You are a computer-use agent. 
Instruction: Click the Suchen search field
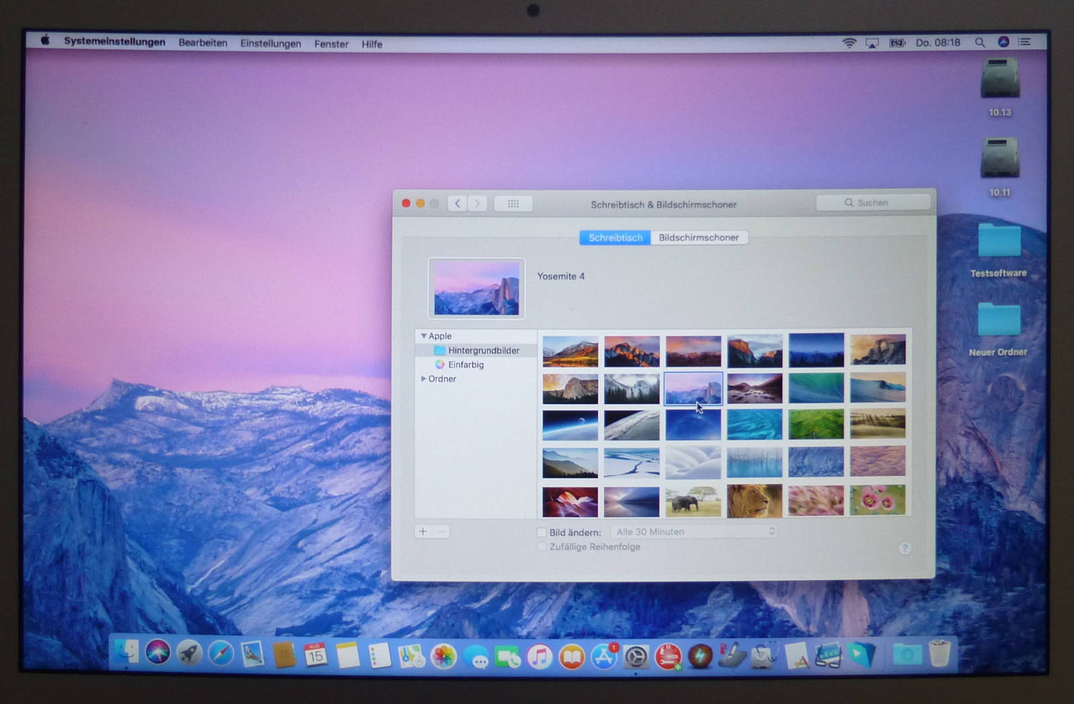(x=873, y=203)
